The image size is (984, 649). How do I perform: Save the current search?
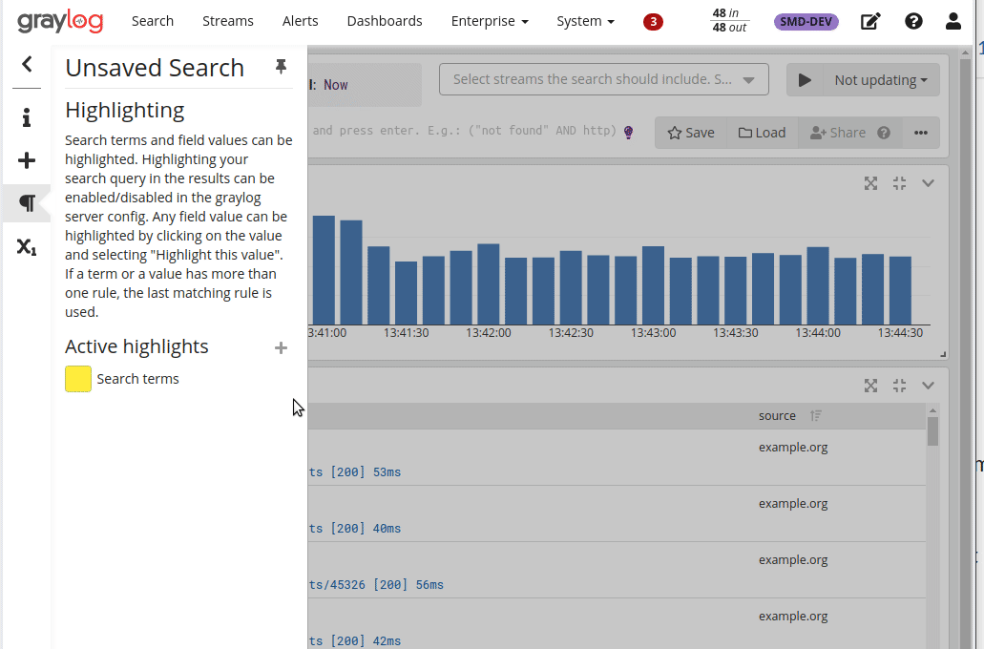pyautogui.click(x=691, y=133)
